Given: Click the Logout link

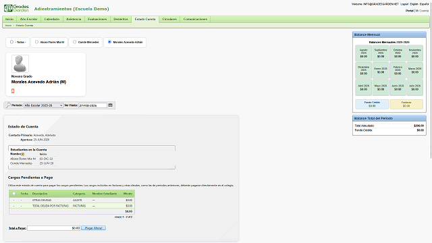Looking at the screenshot, I should pyautogui.click(x=404, y=4).
